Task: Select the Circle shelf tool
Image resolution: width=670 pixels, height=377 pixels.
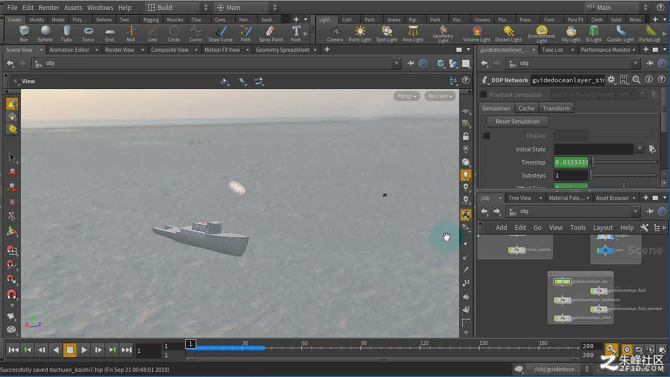Action: [174, 34]
